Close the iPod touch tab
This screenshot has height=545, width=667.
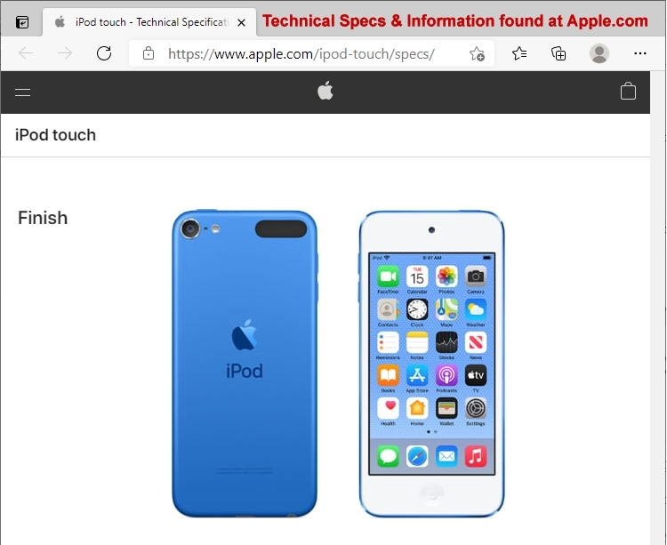pos(241,22)
